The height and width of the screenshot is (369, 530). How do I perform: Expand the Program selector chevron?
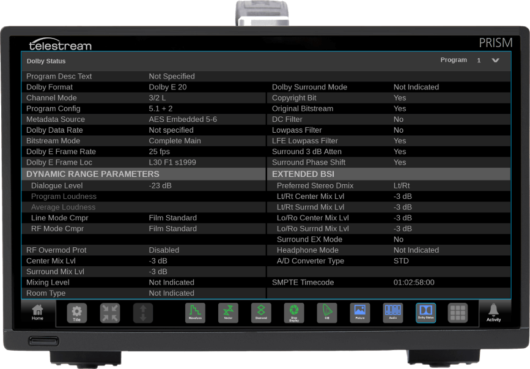click(496, 60)
